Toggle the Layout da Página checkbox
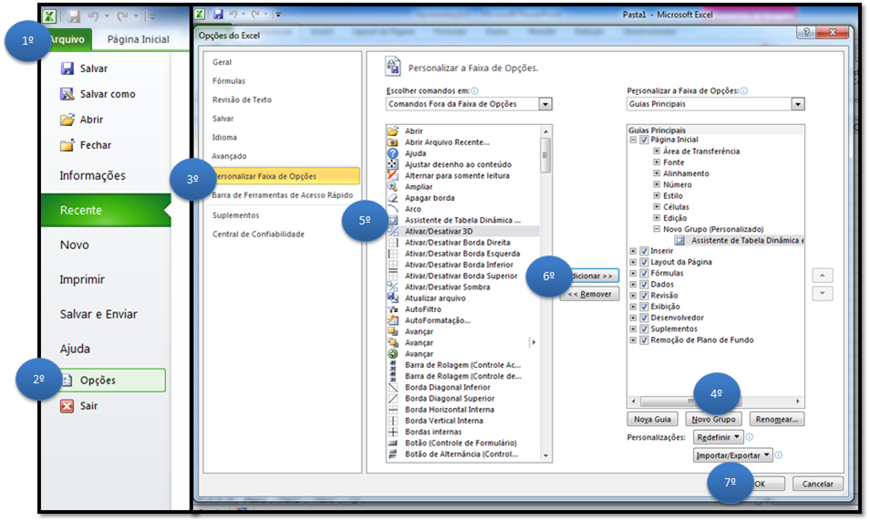 tap(644, 262)
